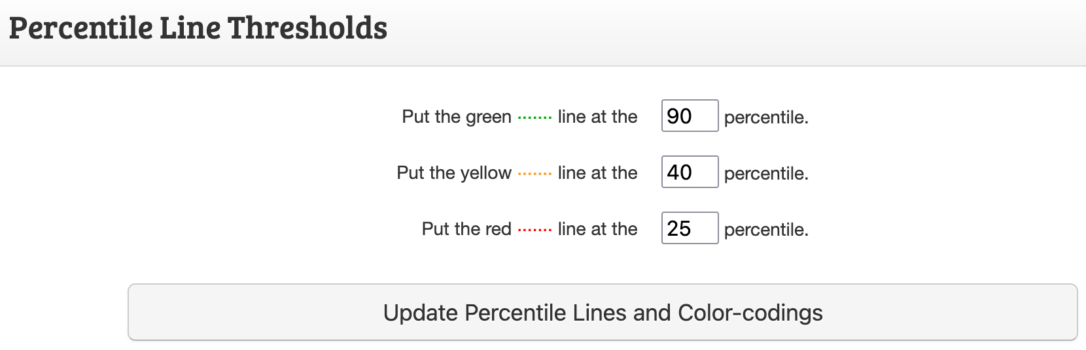The image size is (1086, 350).
Task: Click the green dotted line sample
Action: click(534, 118)
